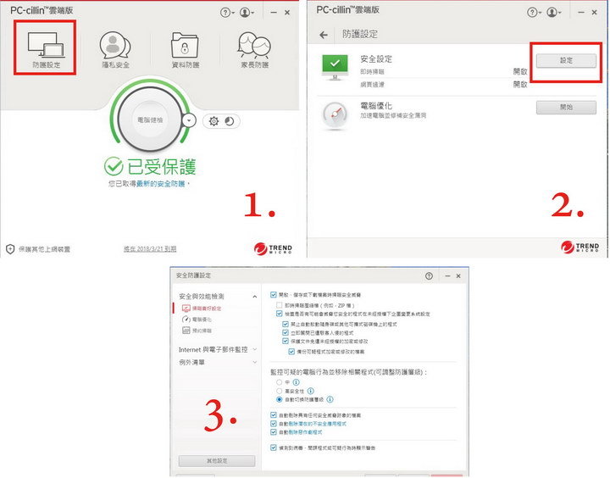
Task: Open help icon in 安全防護設定 window
Action: tap(429, 275)
